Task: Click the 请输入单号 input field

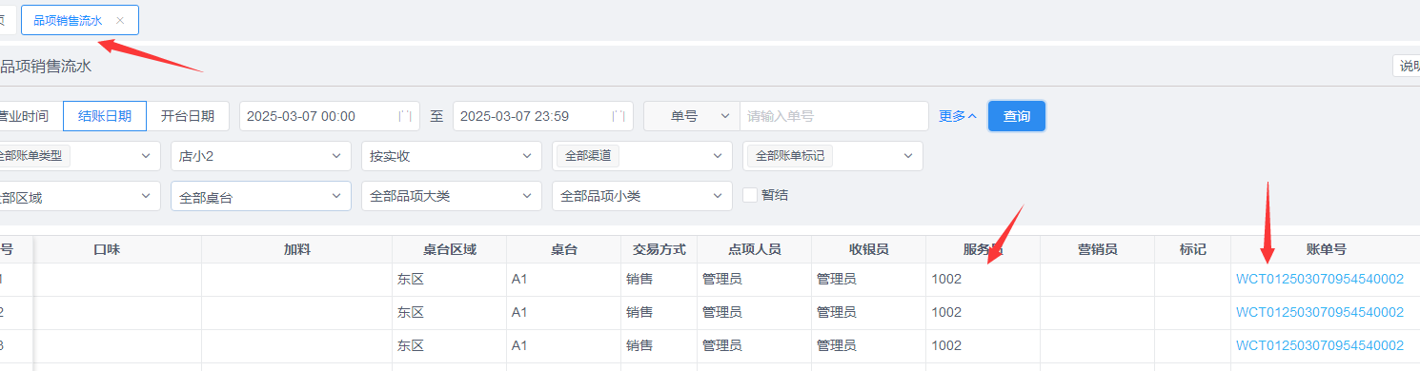Action: [x=834, y=116]
